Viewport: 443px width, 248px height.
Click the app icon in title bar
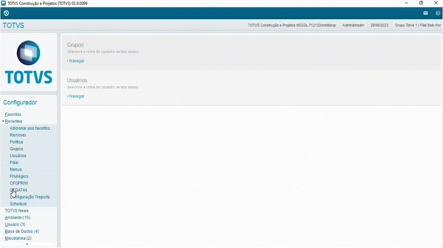pos(3,3)
